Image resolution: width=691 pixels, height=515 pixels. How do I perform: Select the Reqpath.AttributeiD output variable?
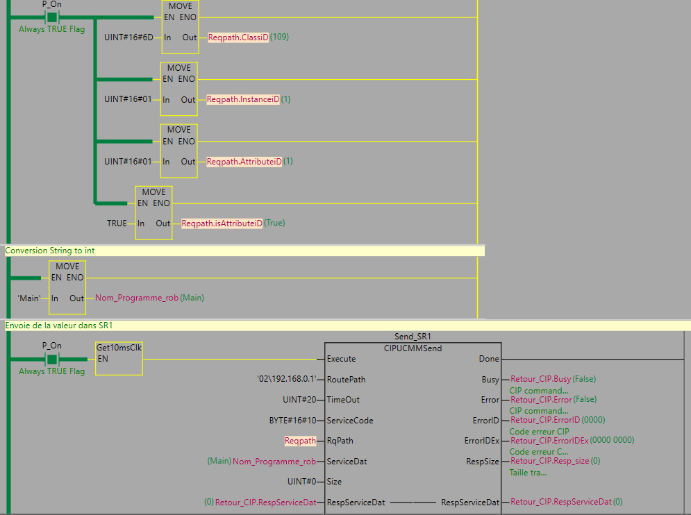coord(244,162)
